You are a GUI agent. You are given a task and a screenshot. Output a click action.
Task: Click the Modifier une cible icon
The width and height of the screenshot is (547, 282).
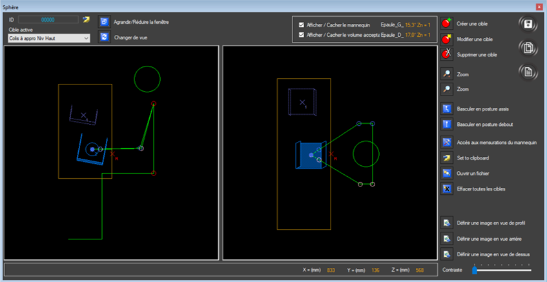point(447,39)
